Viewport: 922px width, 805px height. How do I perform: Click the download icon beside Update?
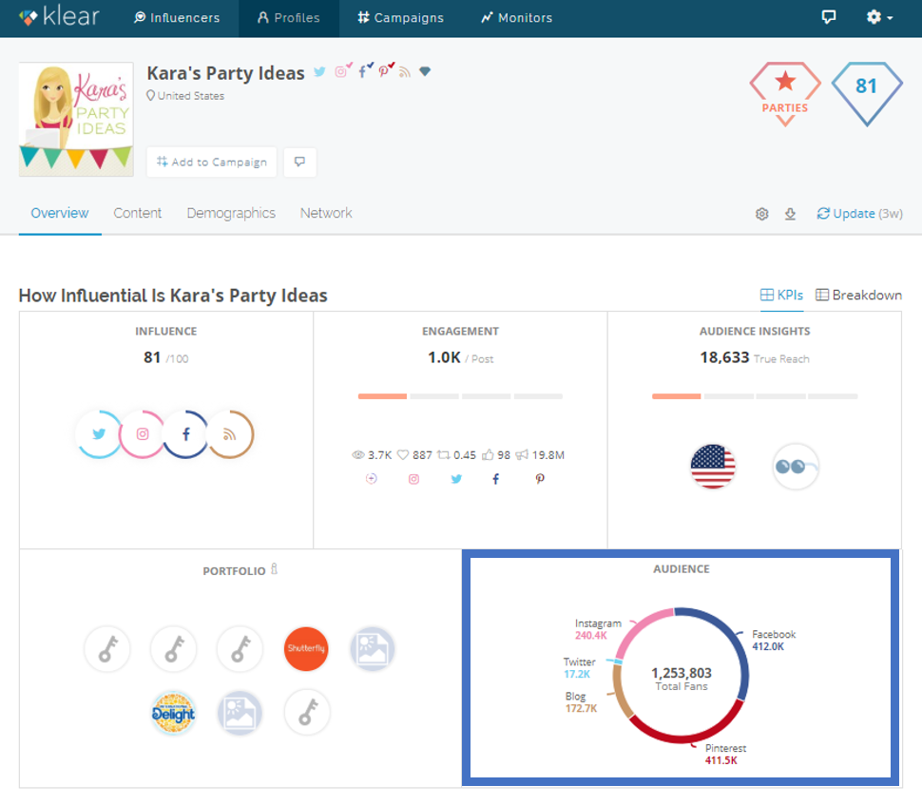pos(790,214)
